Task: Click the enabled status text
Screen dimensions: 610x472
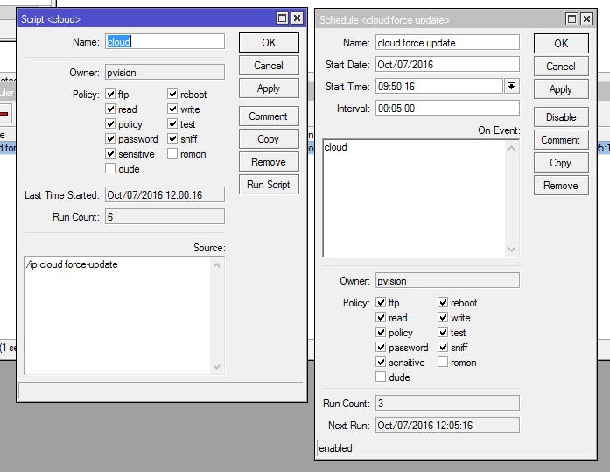Action: (335, 448)
